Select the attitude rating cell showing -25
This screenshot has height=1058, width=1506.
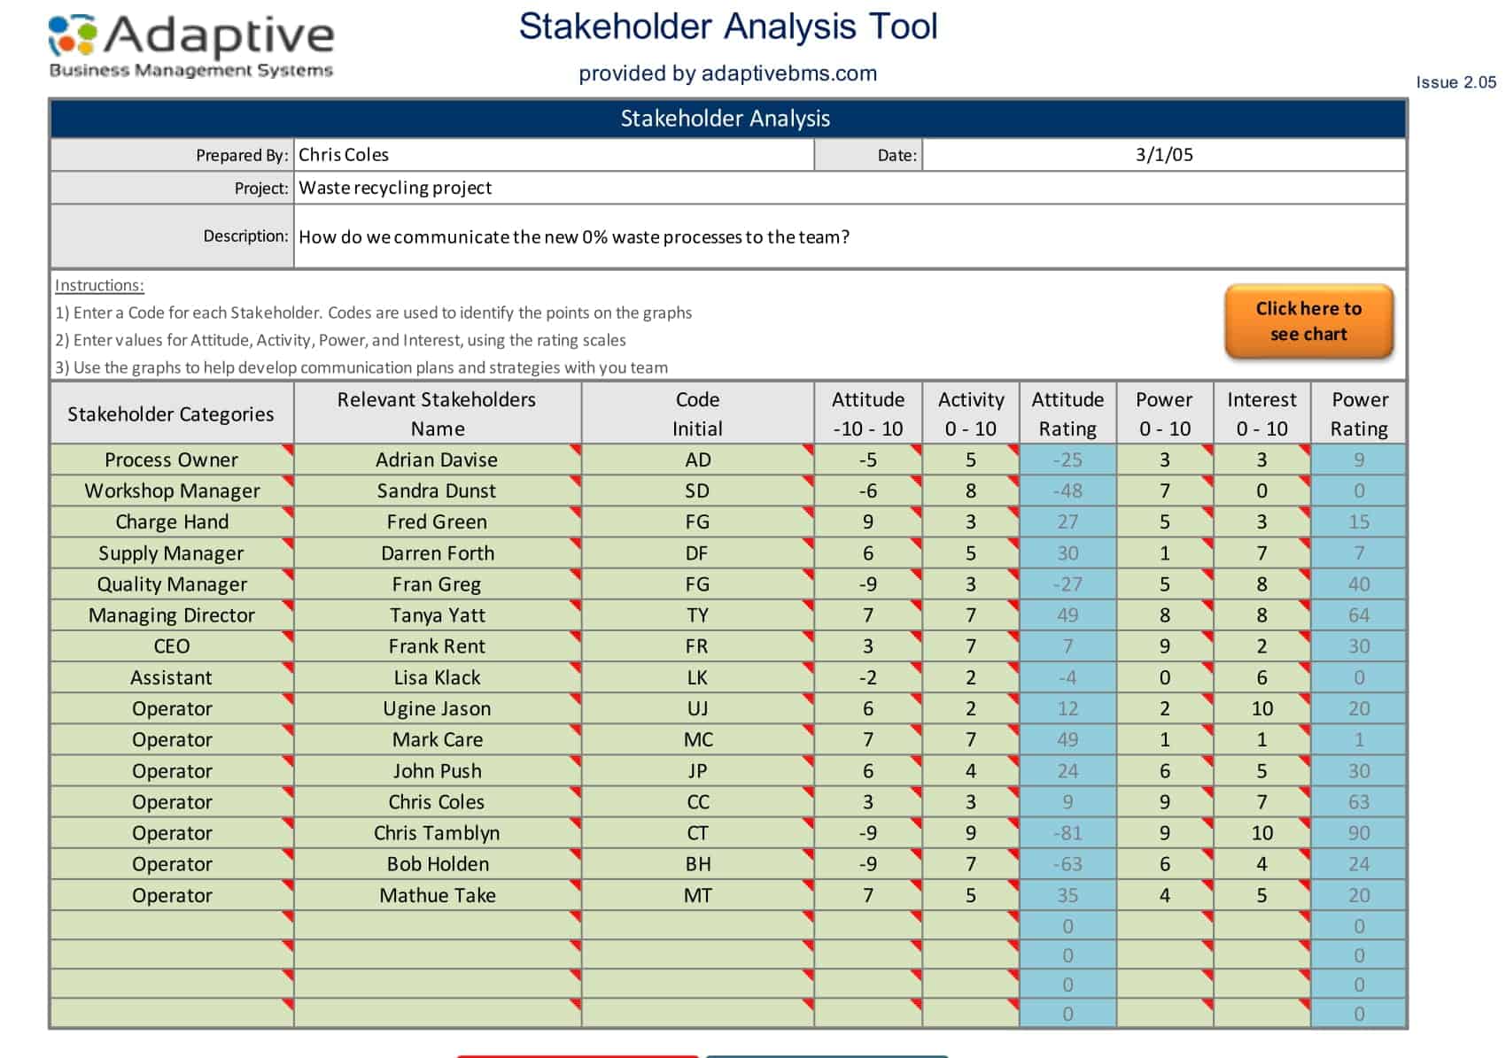coord(1067,460)
